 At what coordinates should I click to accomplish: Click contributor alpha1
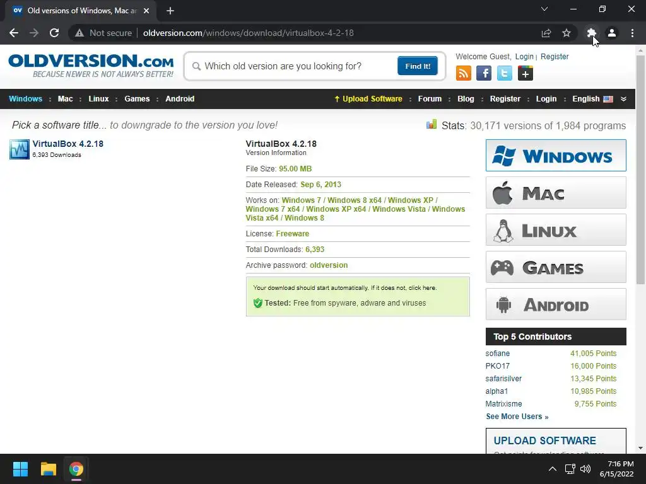pos(496,391)
